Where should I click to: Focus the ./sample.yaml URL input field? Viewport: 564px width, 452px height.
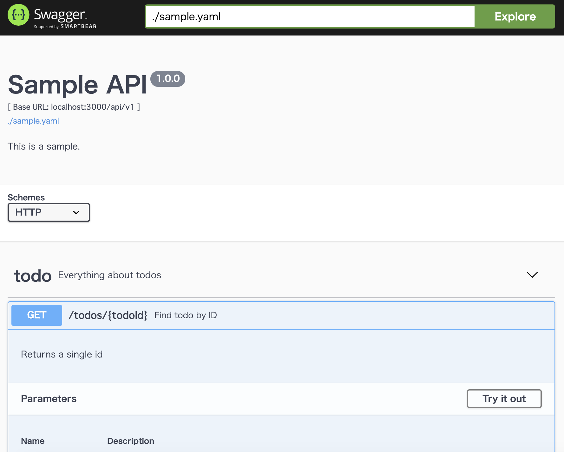click(x=310, y=16)
